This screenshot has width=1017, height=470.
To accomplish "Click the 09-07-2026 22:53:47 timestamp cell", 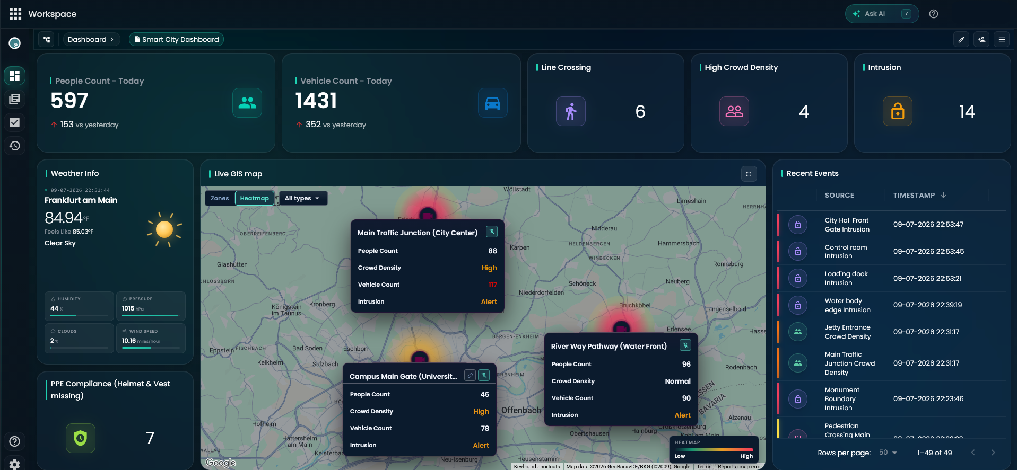I will pyautogui.click(x=928, y=225).
